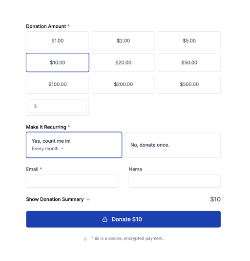Click the chevron next to Show Donation Summary
The height and width of the screenshot is (261, 250).
click(x=88, y=199)
